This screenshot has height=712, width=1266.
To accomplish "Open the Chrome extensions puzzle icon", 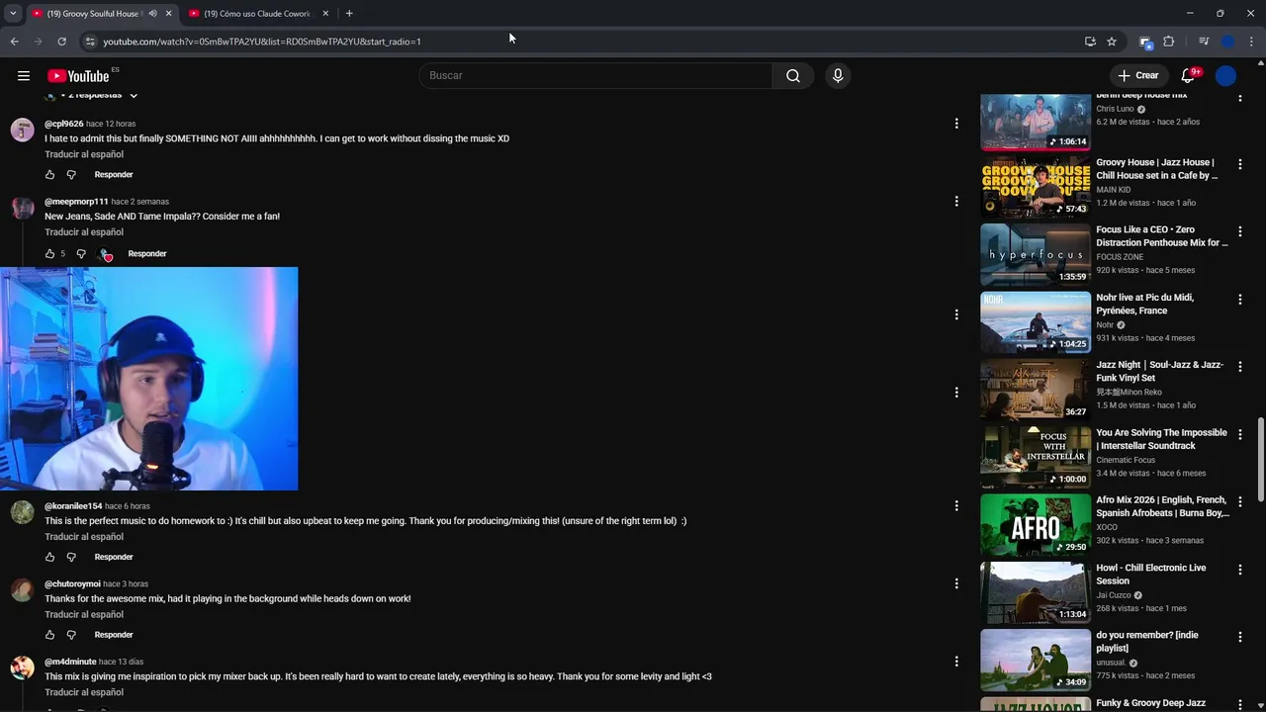I will 1168,42.
